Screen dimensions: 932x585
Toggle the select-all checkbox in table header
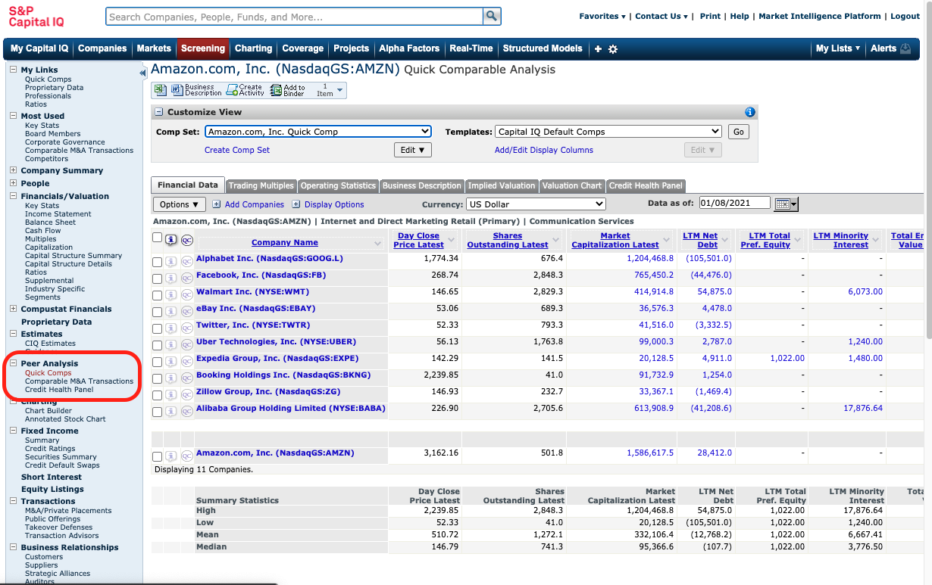tap(157, 238)
